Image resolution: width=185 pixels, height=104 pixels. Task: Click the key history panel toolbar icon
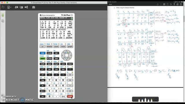[26, 7]
